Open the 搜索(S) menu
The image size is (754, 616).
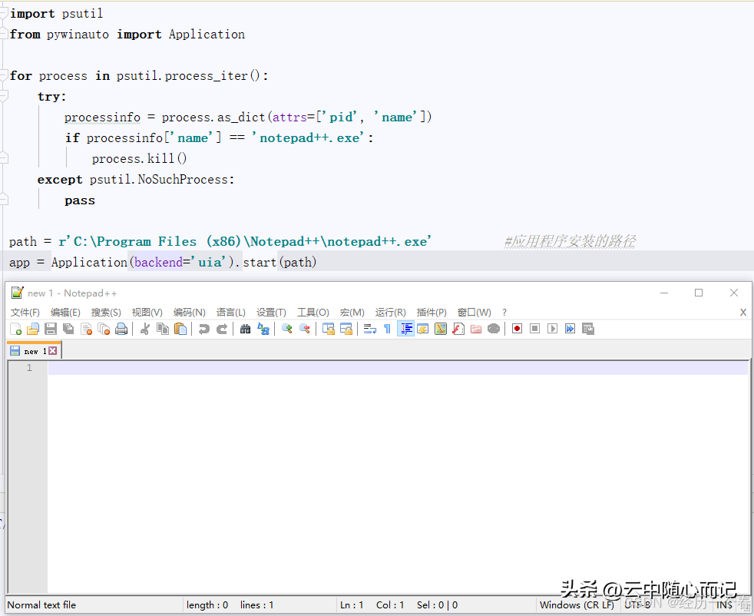pyautogui.click(x=106, y=313)
